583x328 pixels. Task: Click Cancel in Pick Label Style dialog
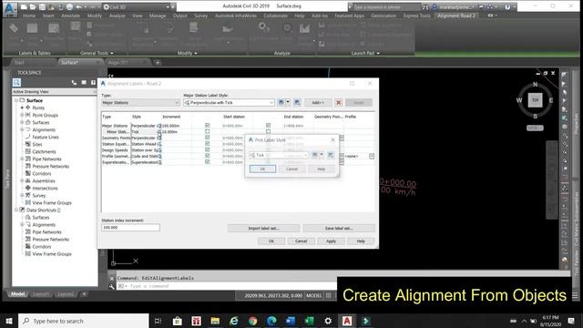pyautogui.click(x=291, y=169)
